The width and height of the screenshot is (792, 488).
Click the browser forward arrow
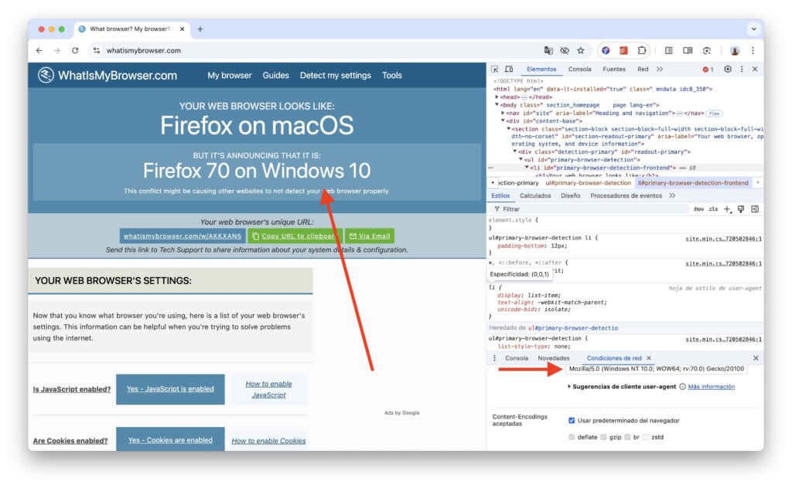(x=57, y=50)
